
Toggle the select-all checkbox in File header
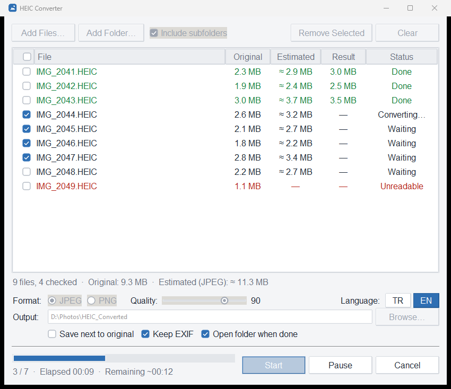pyautogui.click(x=27, y=57)
